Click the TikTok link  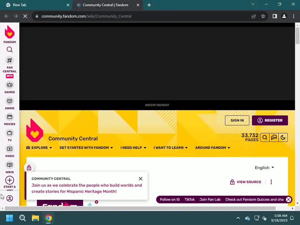(x=190, y=200)
